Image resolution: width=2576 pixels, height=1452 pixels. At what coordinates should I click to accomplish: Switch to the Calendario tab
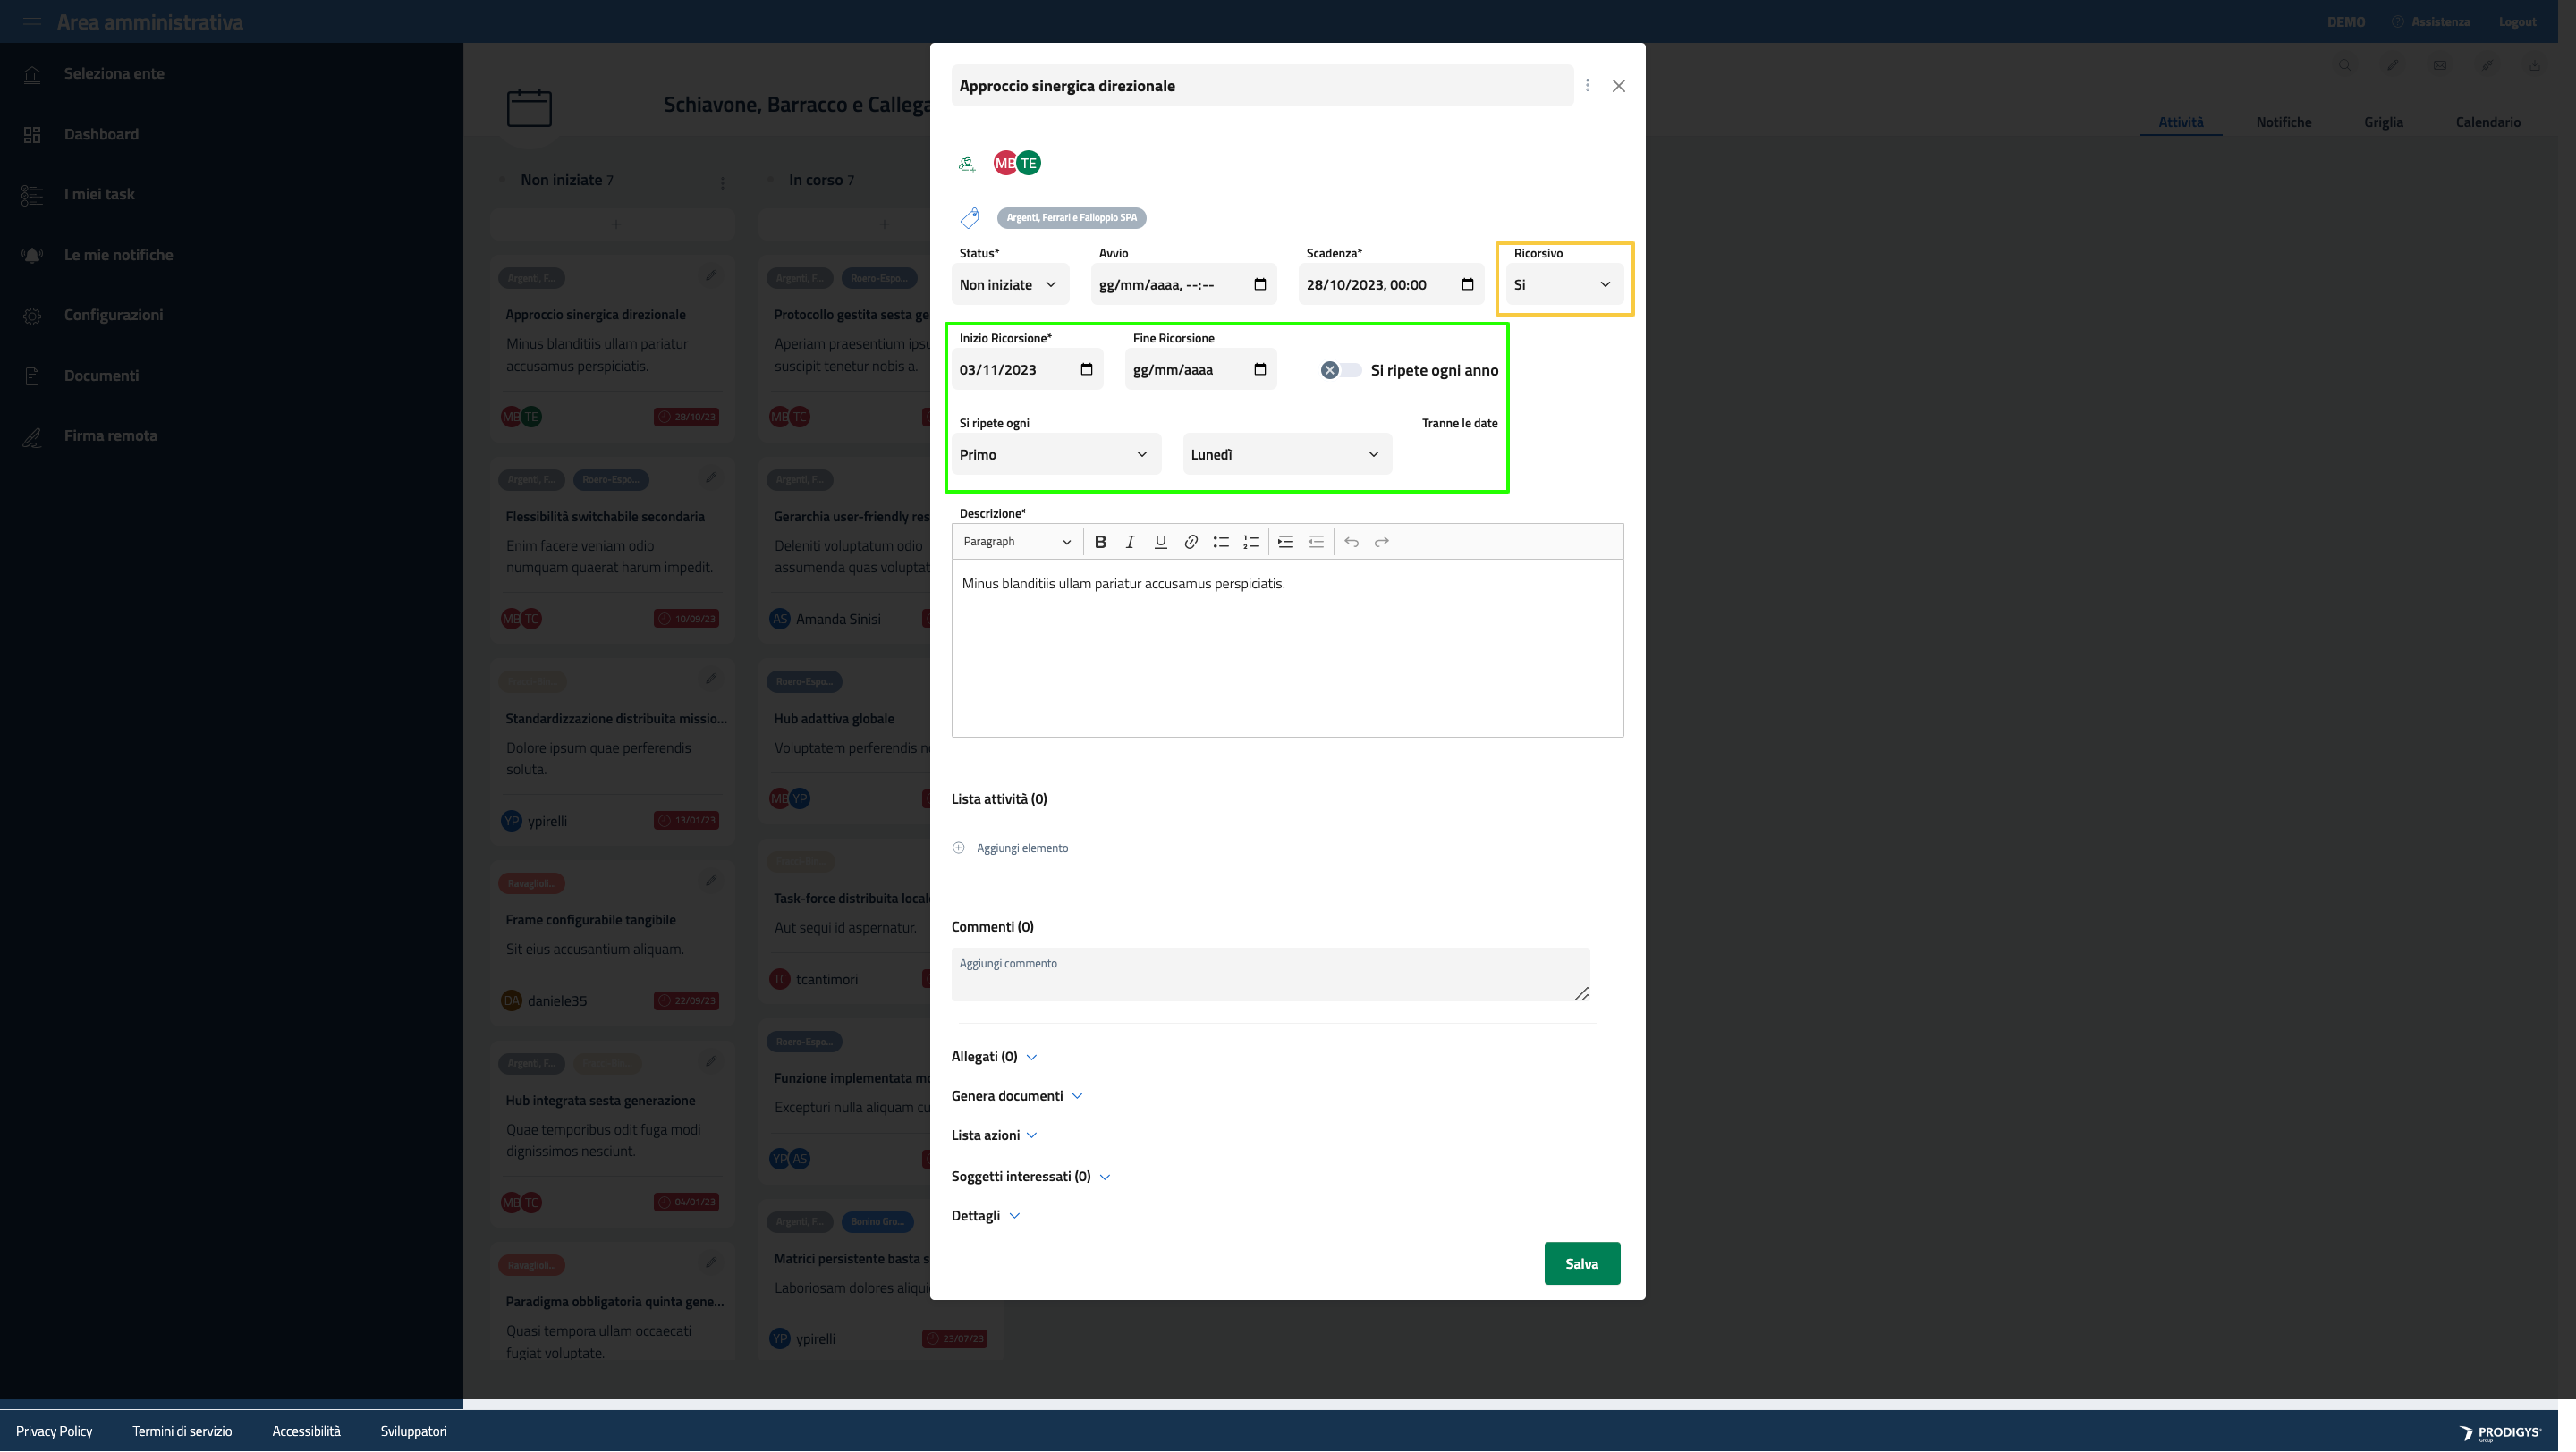click(x=2487, y=122)
